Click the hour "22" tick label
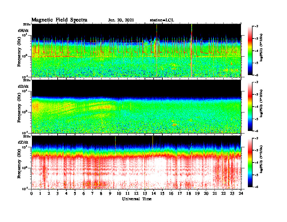Viewport: 287px width, 222px height. point(224,194)
